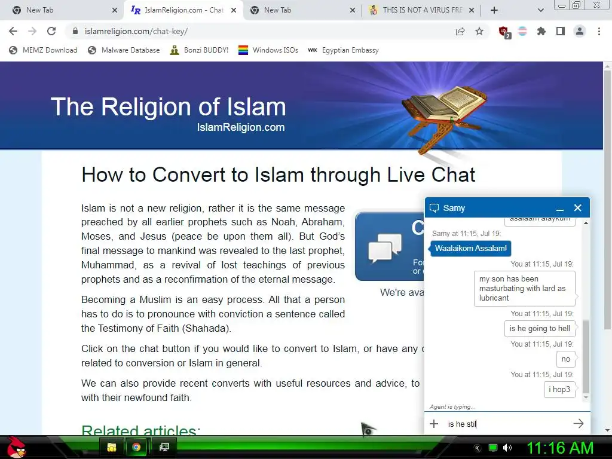This screenshot has height=459, width=612.
Task: Toggle the browser side panel icon
Action: coord(561,31)
